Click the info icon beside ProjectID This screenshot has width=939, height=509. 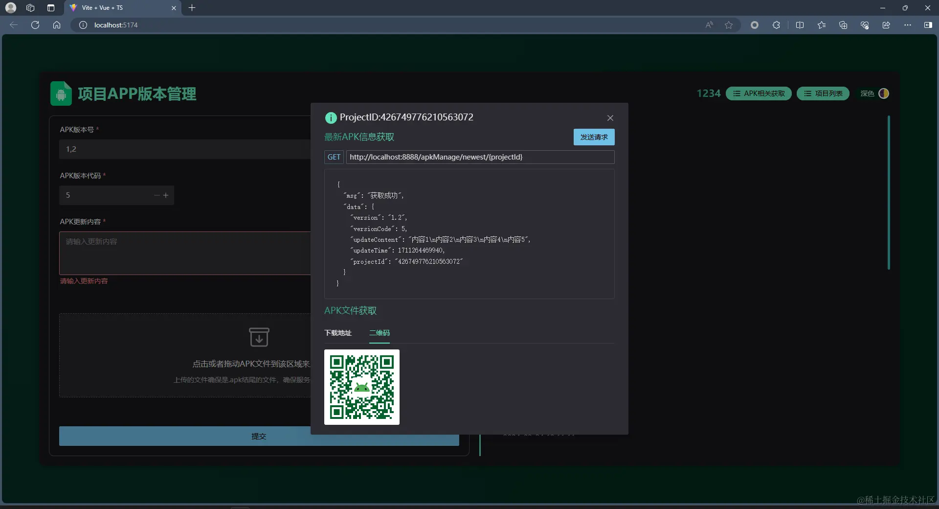(331, 117)
